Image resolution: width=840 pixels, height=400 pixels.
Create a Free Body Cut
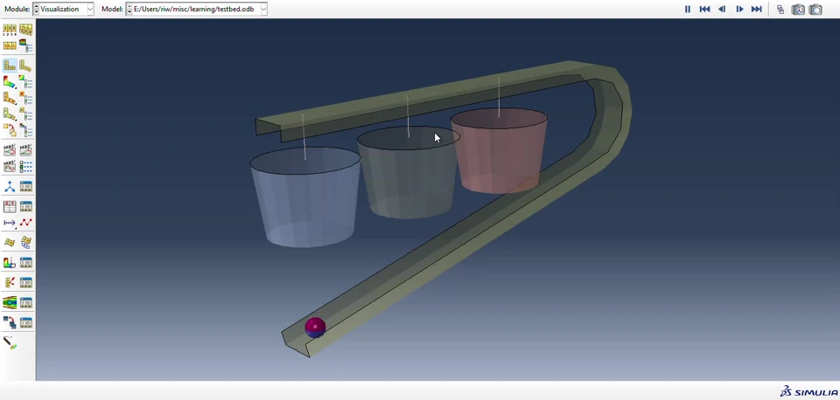pyautogui.click(x=10, y=282)
